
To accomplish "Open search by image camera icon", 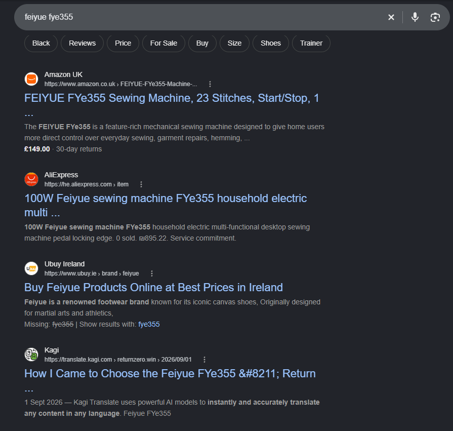I will 435,17.
